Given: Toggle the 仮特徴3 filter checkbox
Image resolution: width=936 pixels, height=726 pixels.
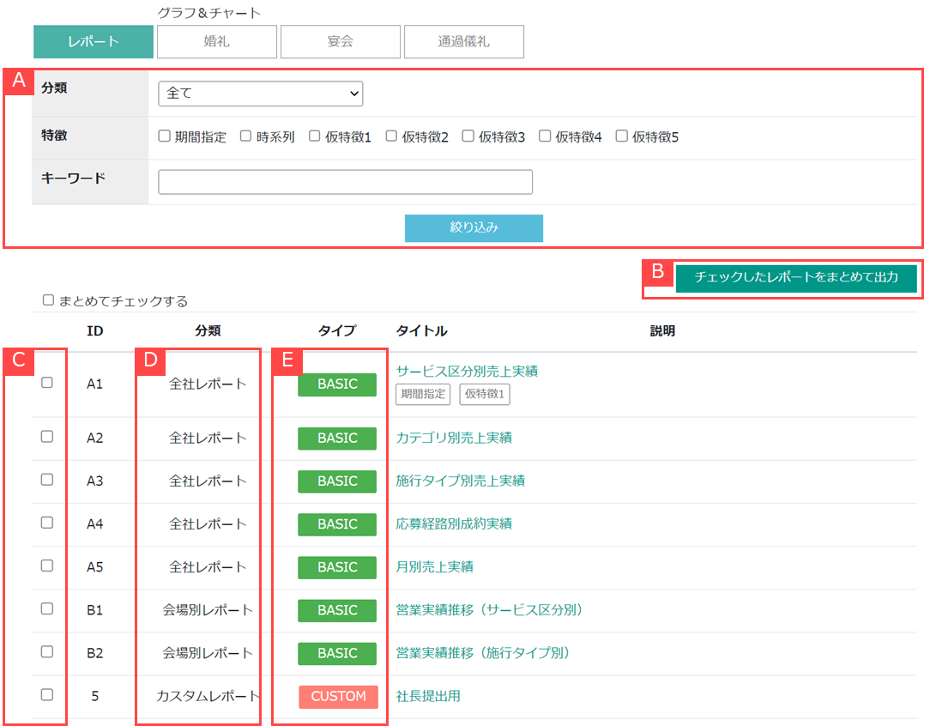Looking at the screenshot, I should [x=468, y=136].
